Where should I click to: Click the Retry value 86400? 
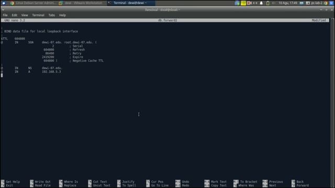(x=50, y=53)
